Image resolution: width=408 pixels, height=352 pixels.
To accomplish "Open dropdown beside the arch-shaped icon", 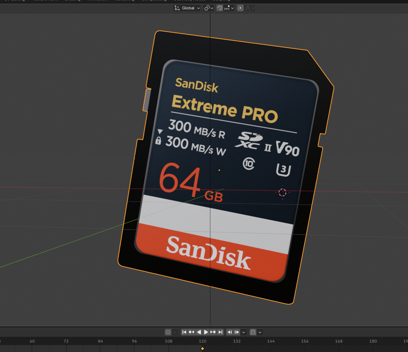I will tap(260, 332).
